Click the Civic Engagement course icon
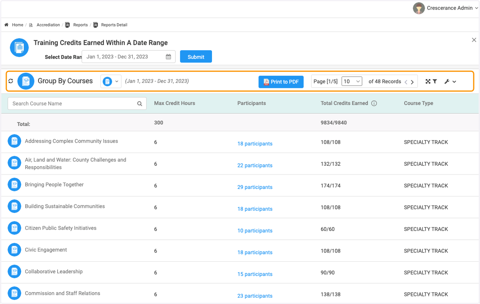480x304 pixels. point(14,250)
